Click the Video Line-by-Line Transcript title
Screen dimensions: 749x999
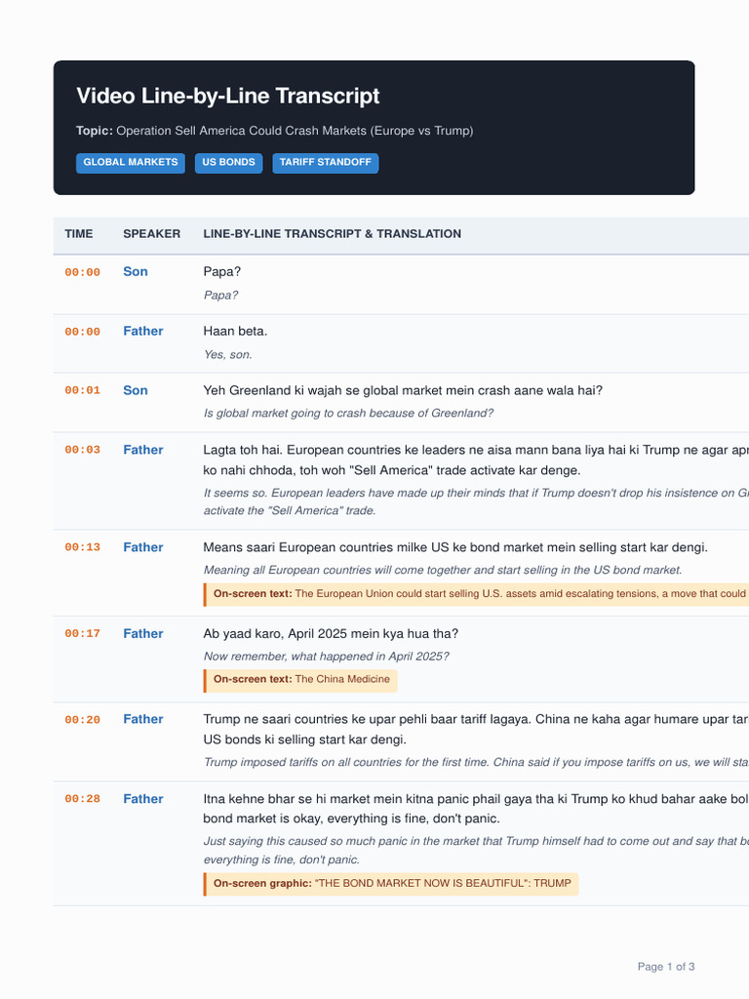[228, 96]
